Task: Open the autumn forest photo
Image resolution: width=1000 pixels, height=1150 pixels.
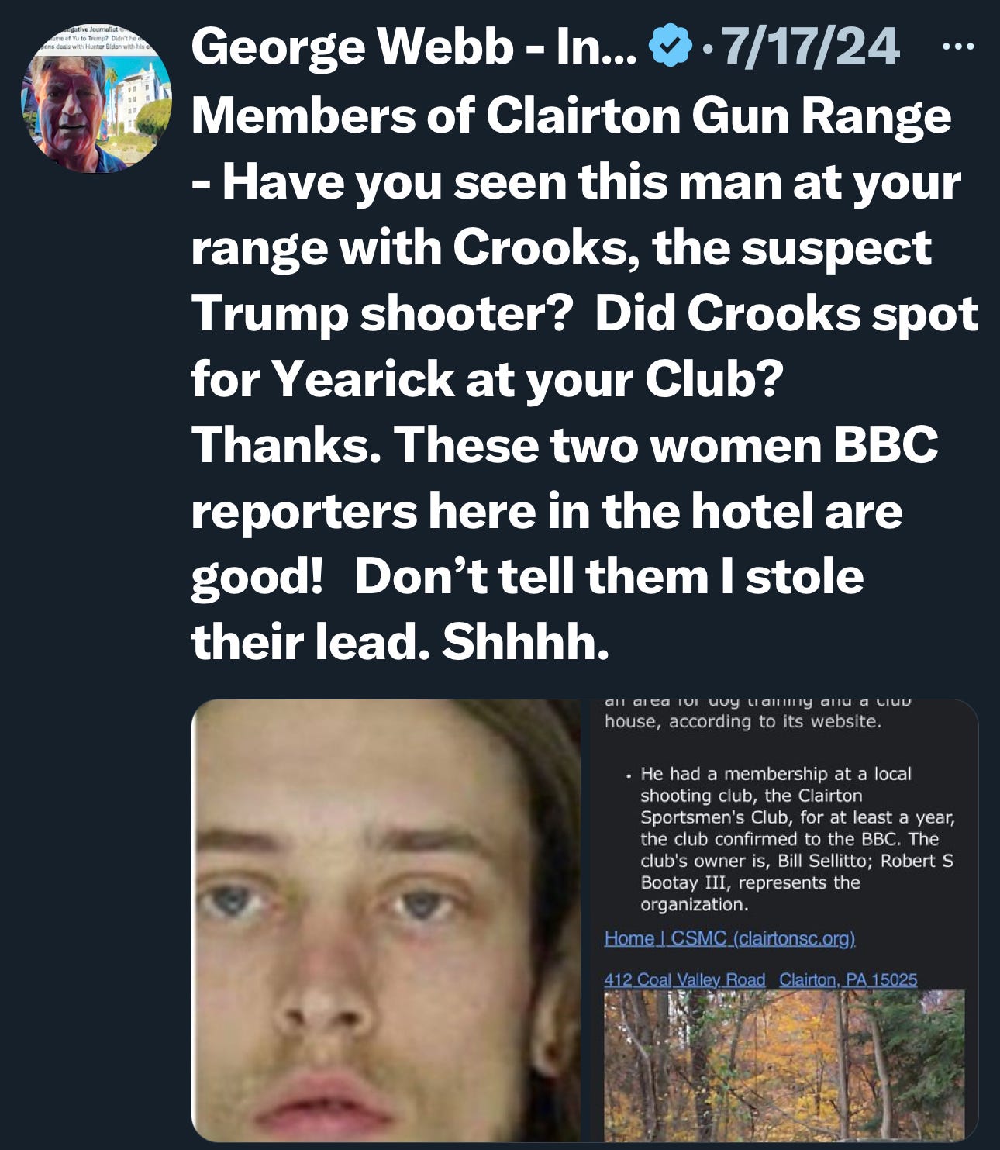Action: tap(784, 1065)
